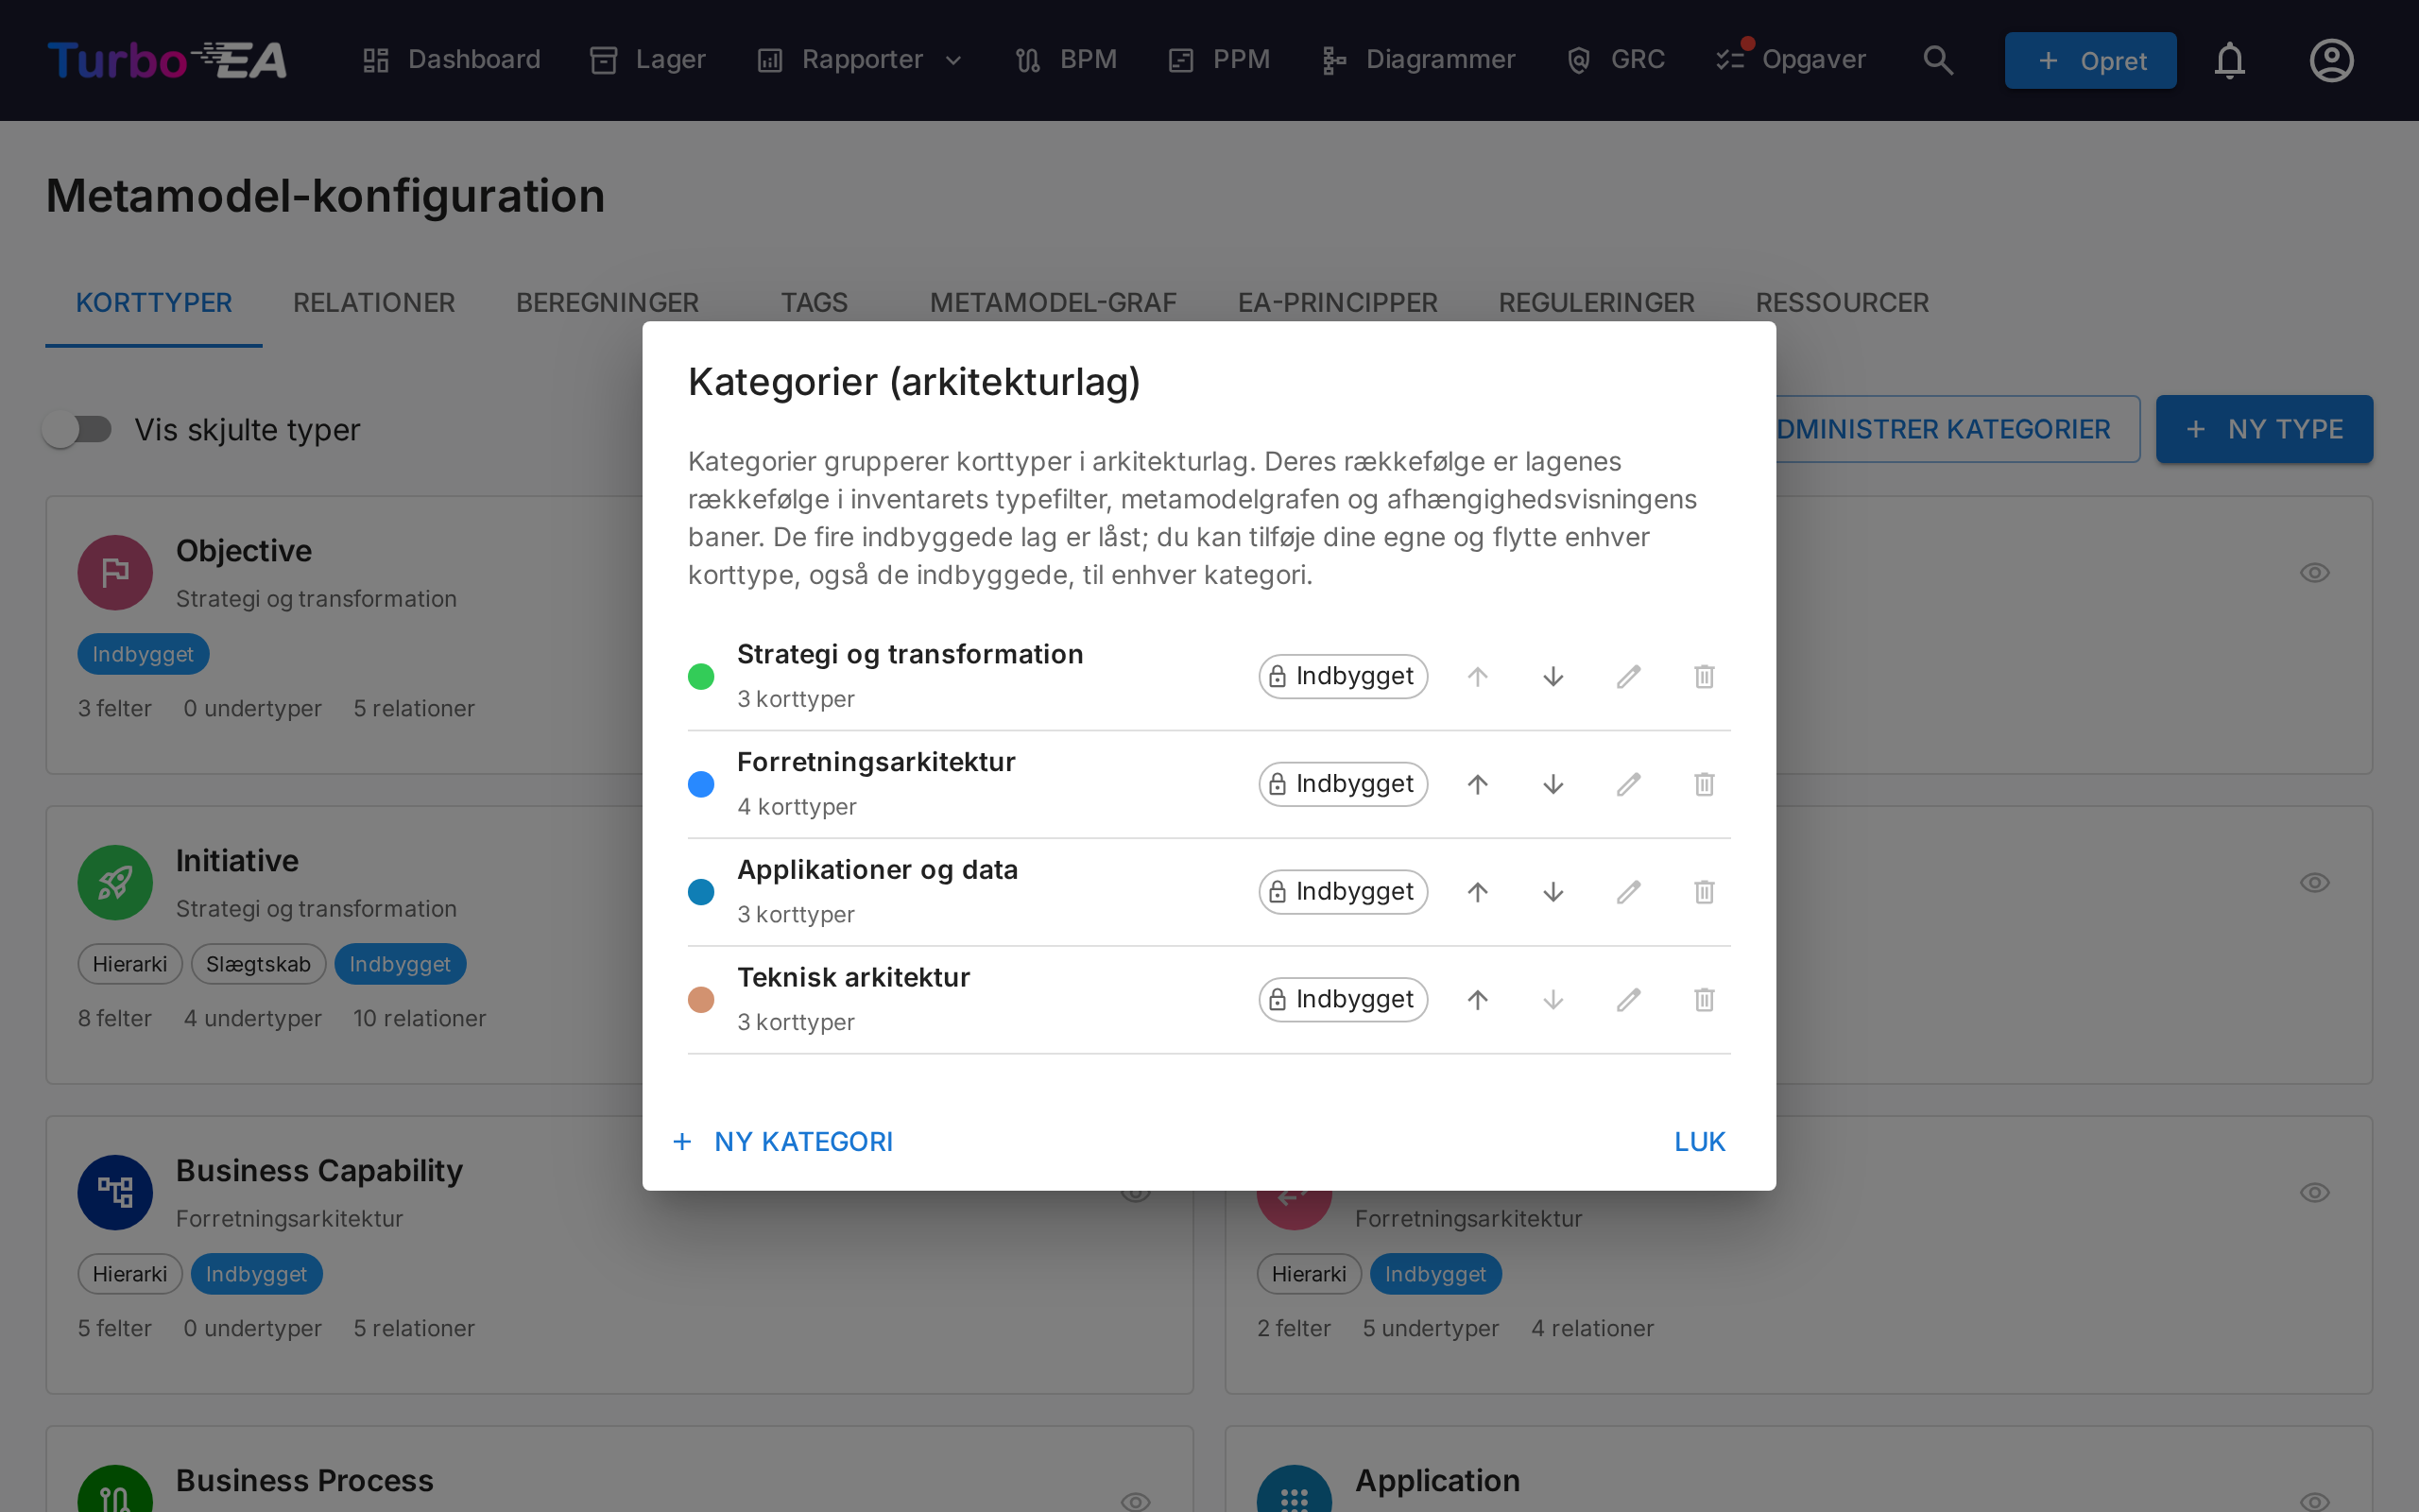Click orange color dot of Teknisk arkitektur
The height and width of the screenshot is (1512, 2419).
[x=701, y=1000]
